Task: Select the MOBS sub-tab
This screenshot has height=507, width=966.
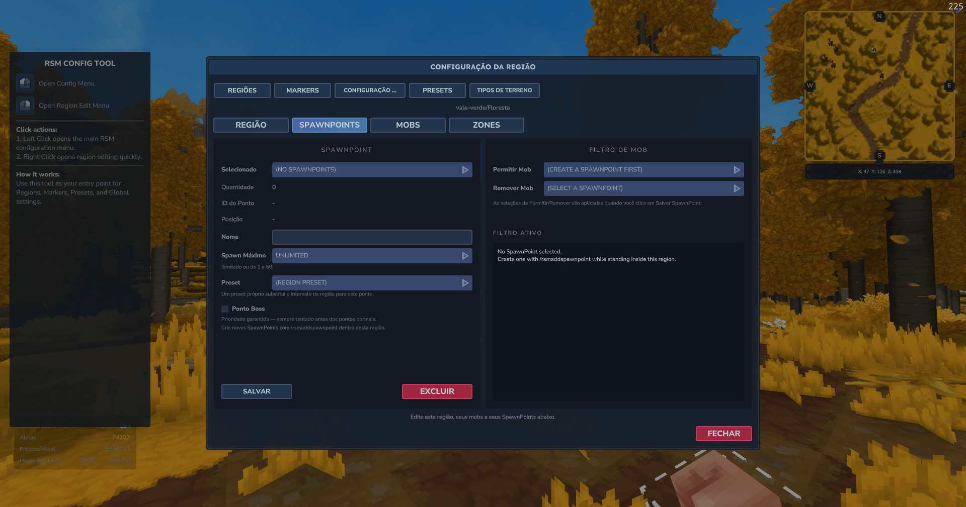Action: [408, 125]
